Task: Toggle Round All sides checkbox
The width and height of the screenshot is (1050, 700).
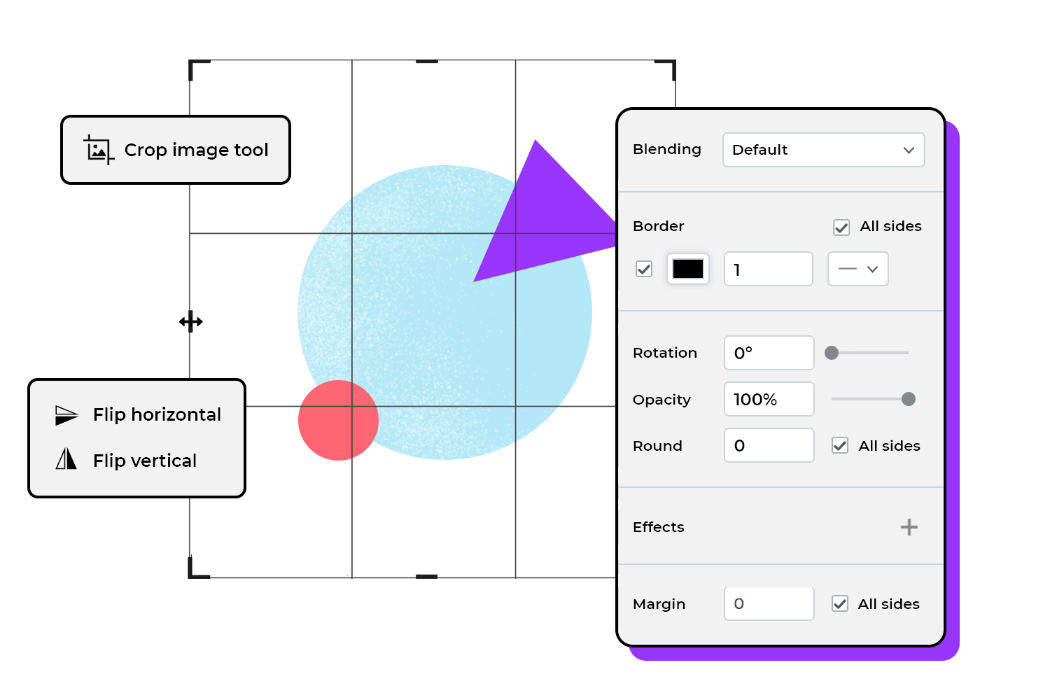Action: (840, 446)
